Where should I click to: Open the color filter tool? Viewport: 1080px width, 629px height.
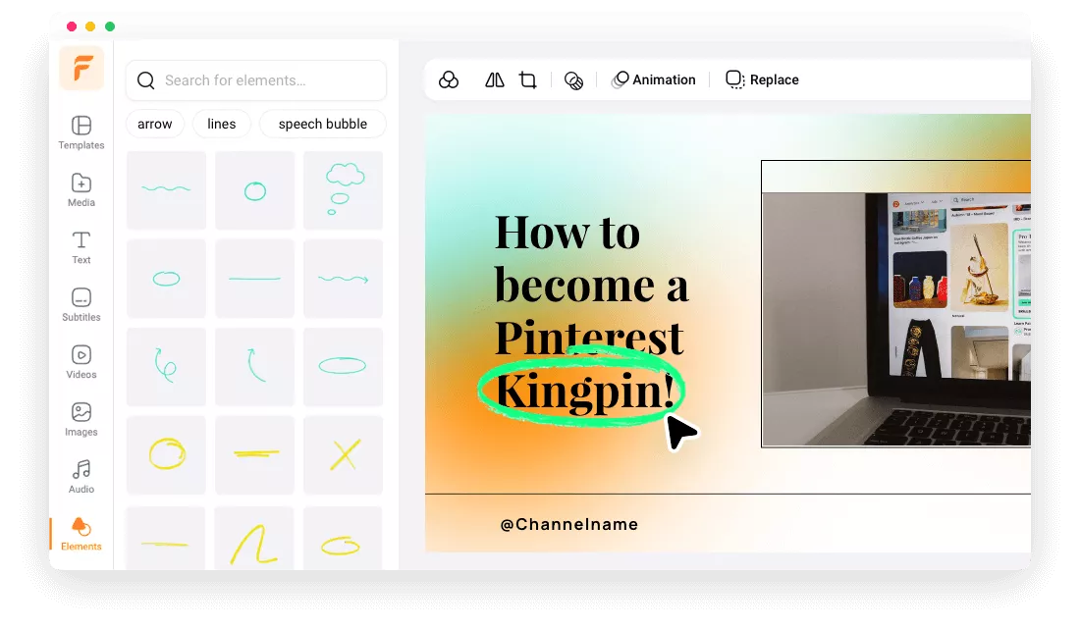[x=449, y=79]
